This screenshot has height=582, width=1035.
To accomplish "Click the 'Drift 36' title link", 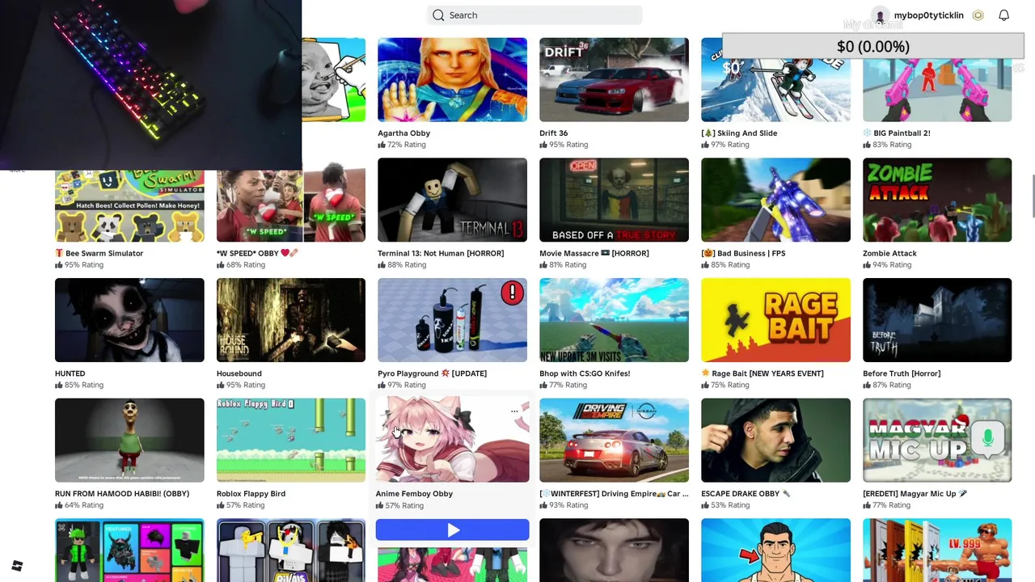I will [554, 133].
